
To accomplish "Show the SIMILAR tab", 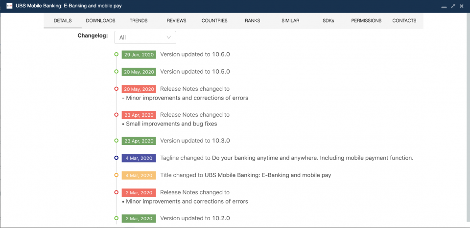I will (x=290, y=21).
